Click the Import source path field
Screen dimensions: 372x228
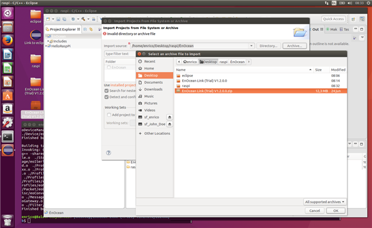189,46
